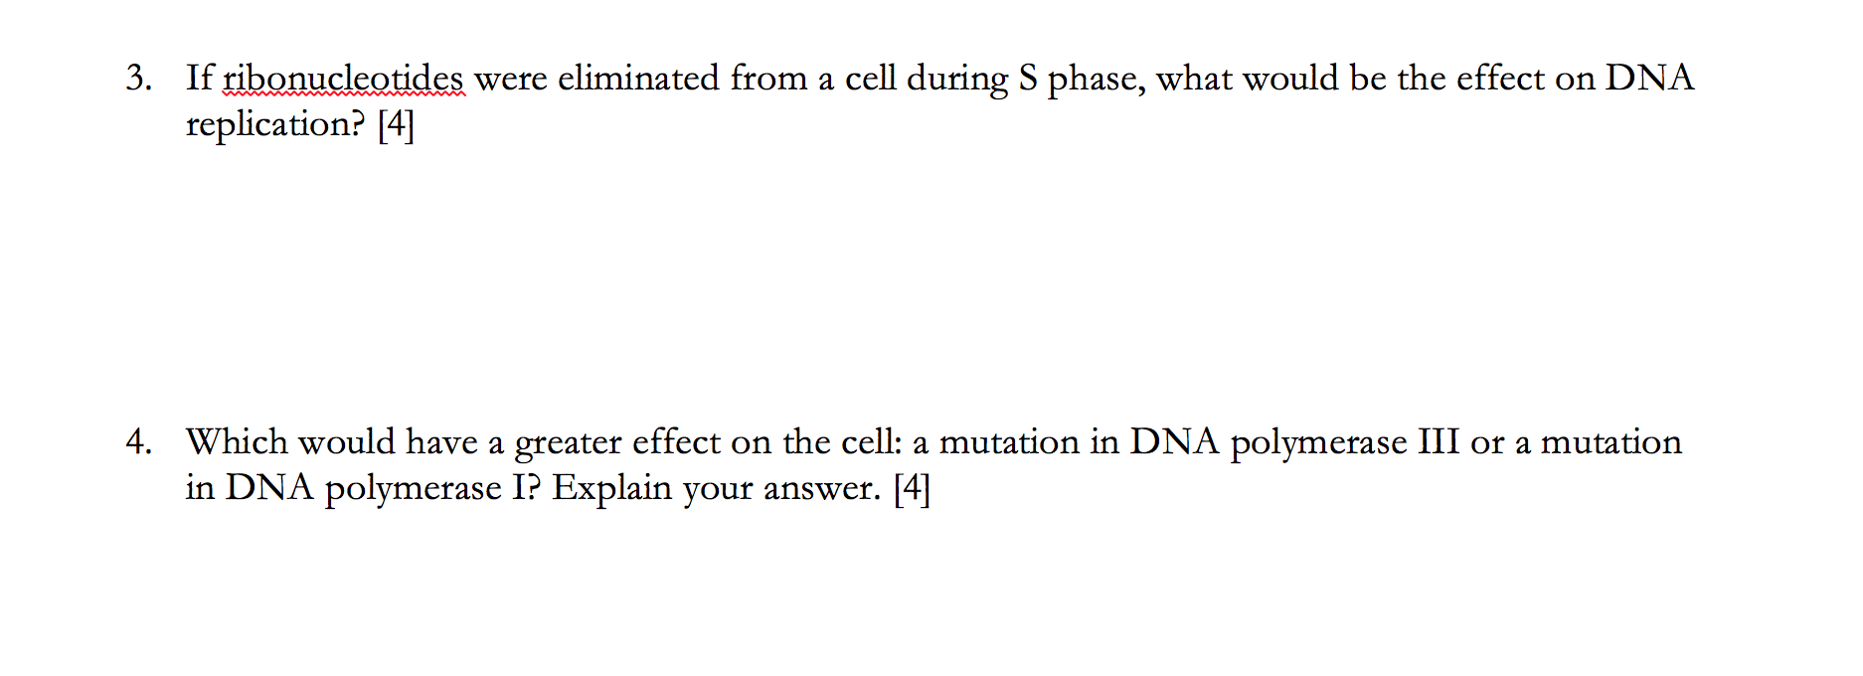Click the letter S before phase
Image resolution: width=1863 pixels, height=676 pixels.
tap(1027, 79)
